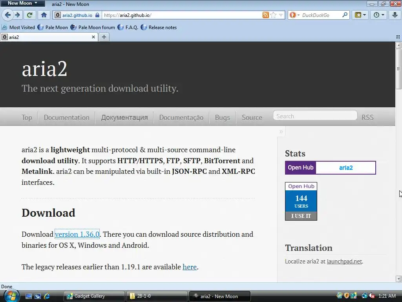Click aria2 - New Moon taskbar button
Image resolution: width=402 pixels, height=302 pixels.
point(219,296)
